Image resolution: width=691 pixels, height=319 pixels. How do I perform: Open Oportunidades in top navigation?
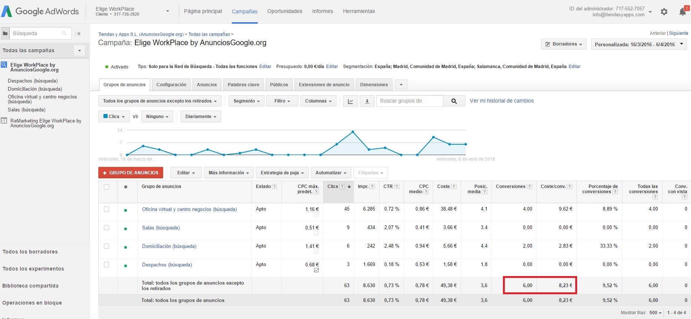(284, 11)
